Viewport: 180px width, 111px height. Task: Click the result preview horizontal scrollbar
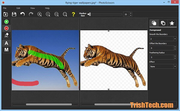[112, 104]
